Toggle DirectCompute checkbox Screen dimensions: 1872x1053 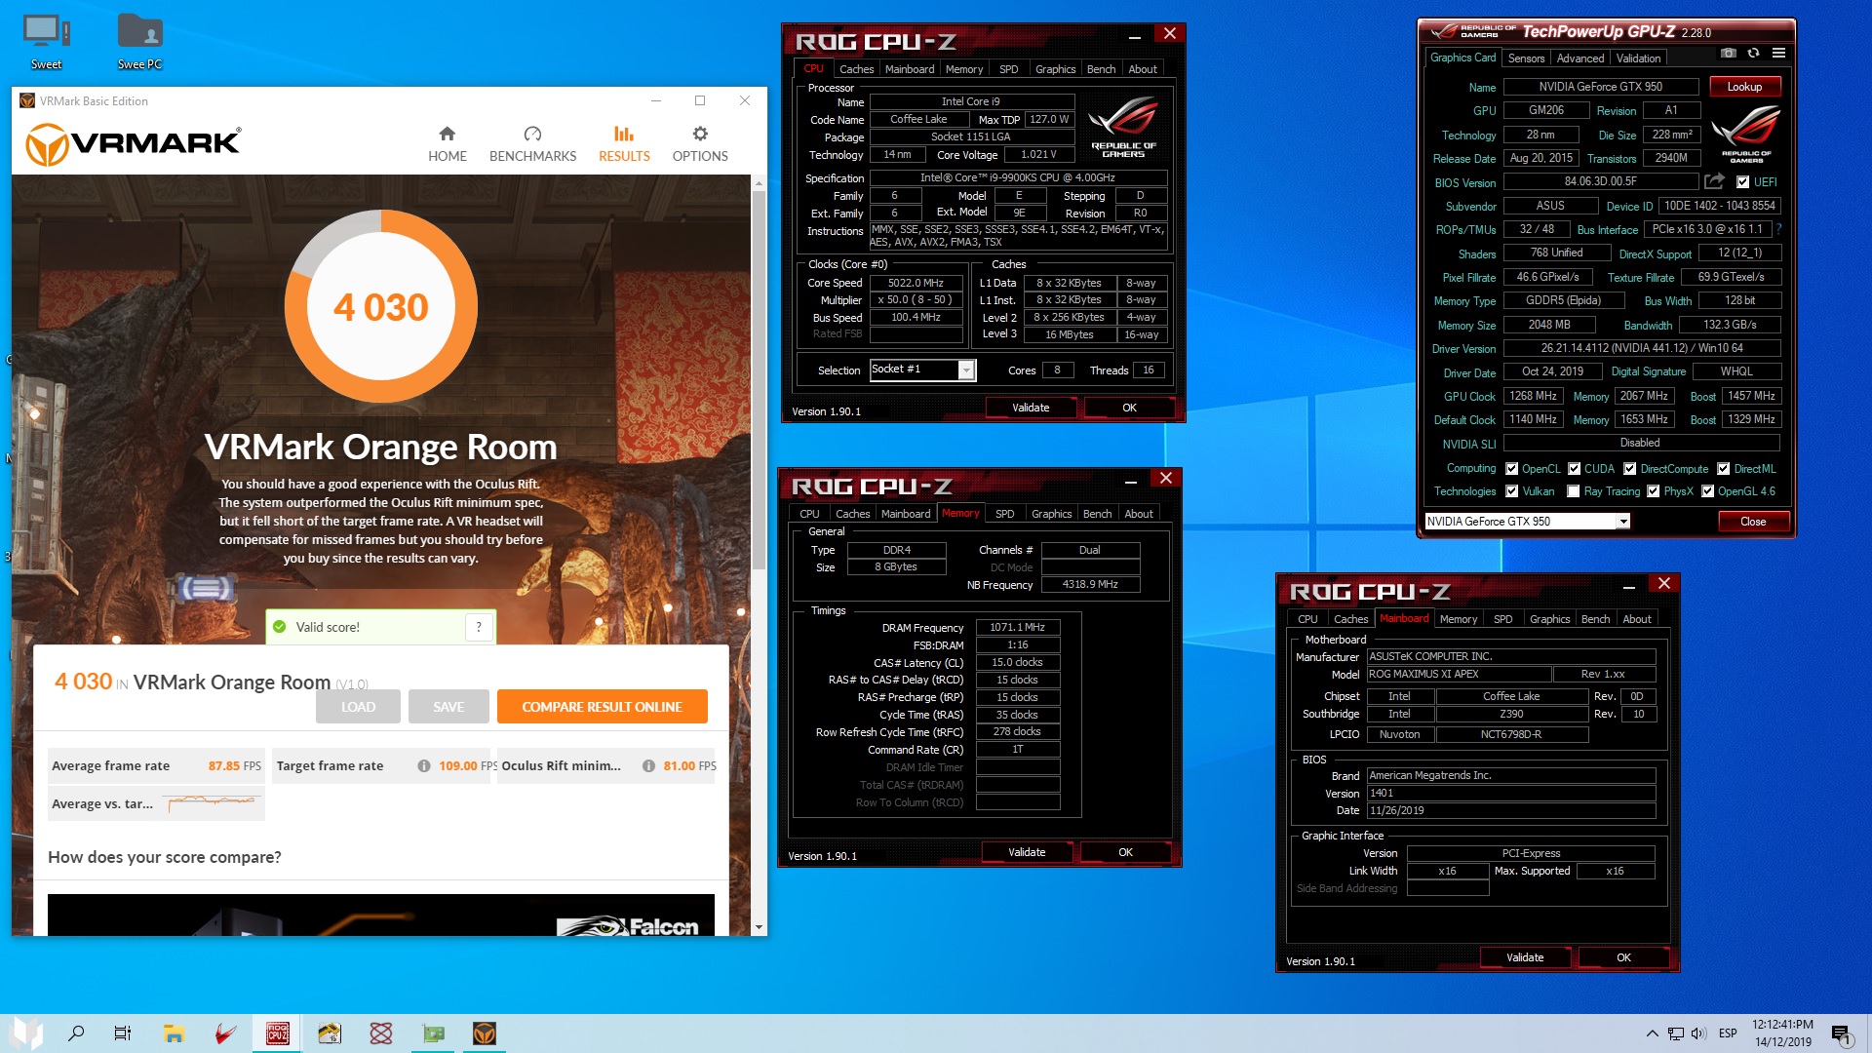click(1629, 469)
